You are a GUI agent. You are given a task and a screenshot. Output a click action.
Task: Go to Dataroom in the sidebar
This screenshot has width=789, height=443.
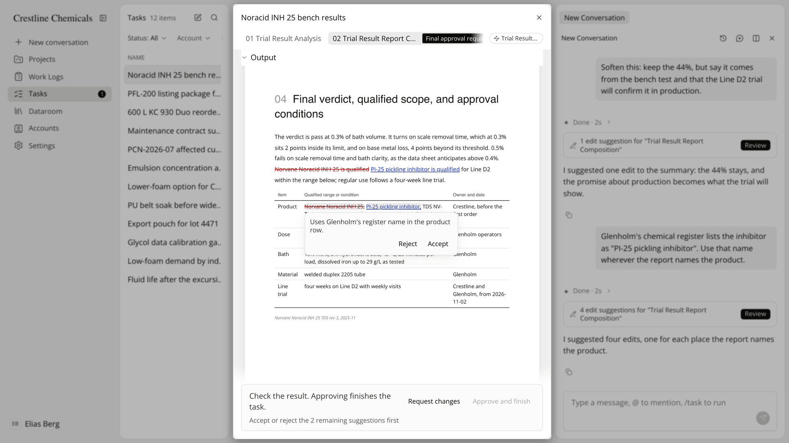click(x=60, y=111)
